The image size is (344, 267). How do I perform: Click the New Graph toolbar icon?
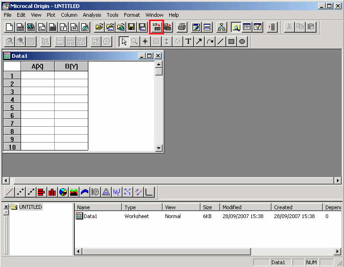click(x=42, y=27)
